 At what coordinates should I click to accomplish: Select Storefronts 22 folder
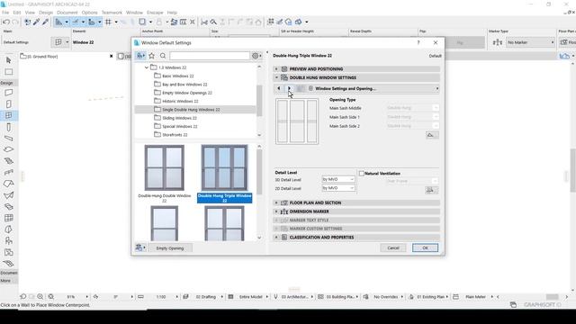pos(175,135)
